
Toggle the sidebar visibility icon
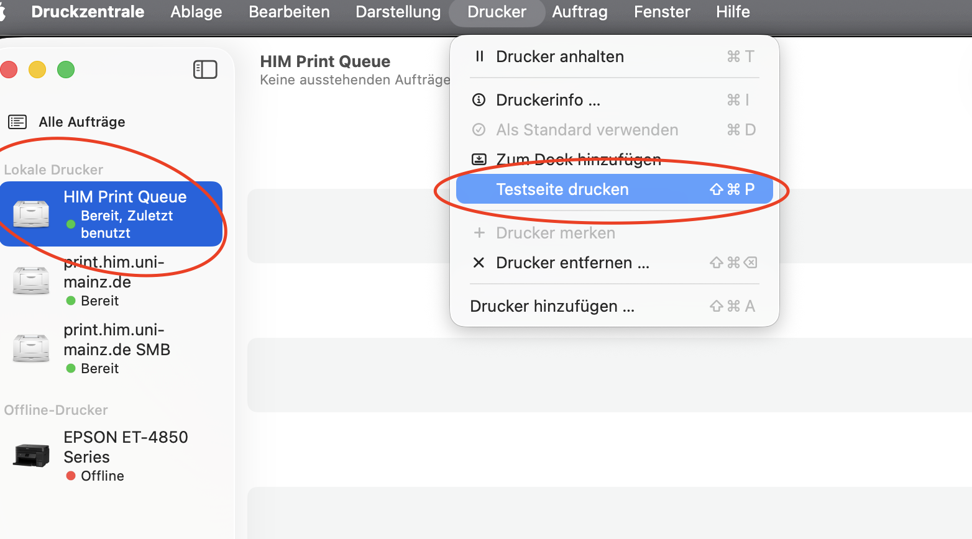coord(205,70)
